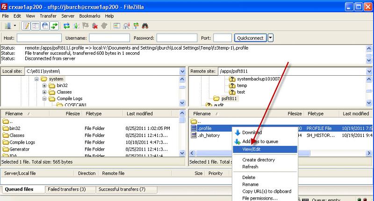The image size is (374, 201).
Task: Choose View/Edit from the context menu
Action: tap(265, 149)
